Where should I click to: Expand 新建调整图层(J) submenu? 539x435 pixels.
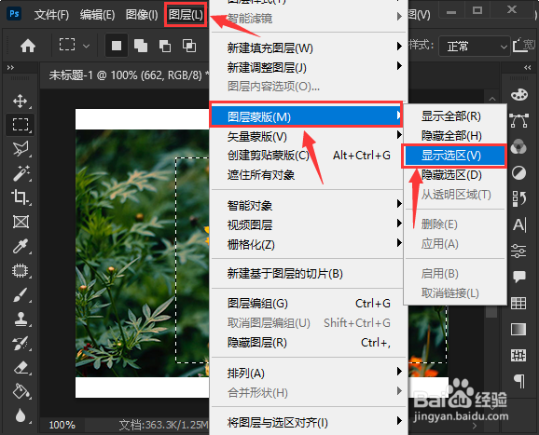click(x=308, y=68)
